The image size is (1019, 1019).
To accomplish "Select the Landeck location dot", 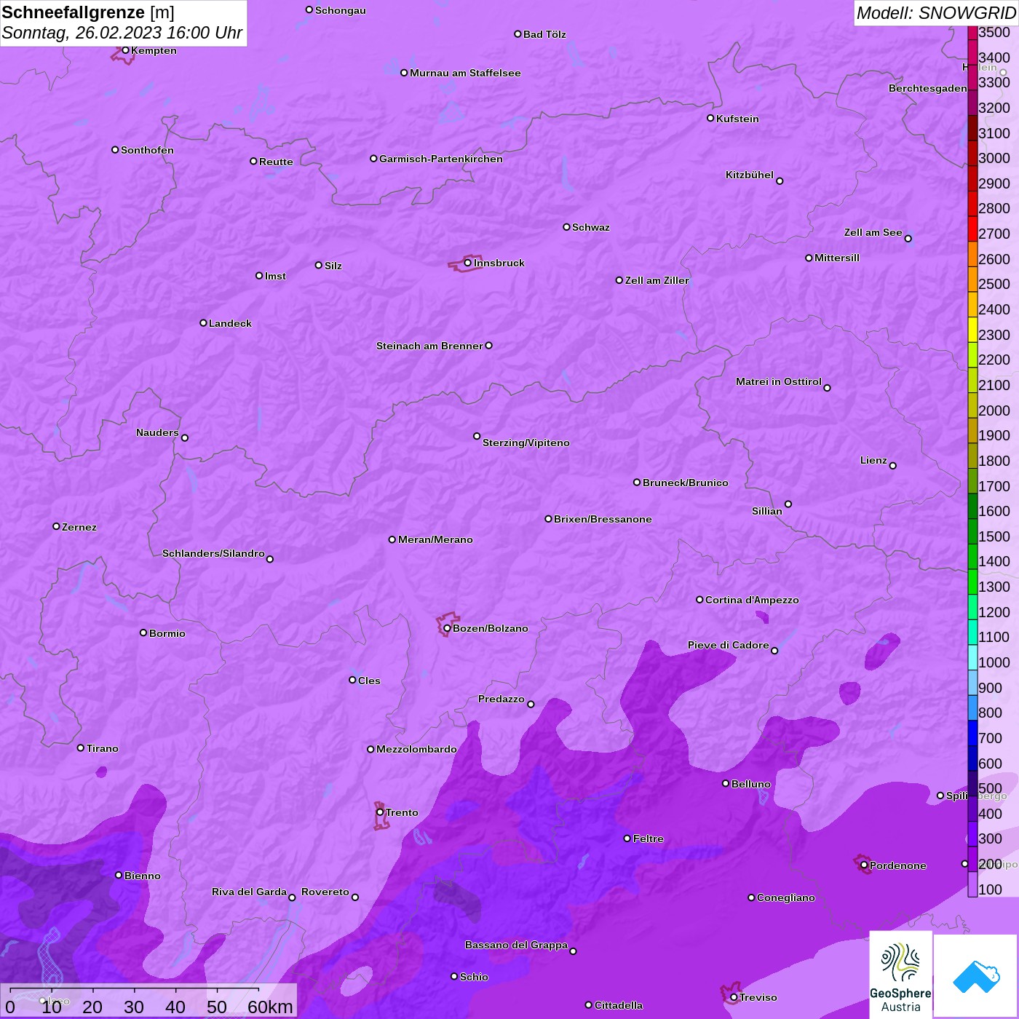I will click(x=203, y=322).
